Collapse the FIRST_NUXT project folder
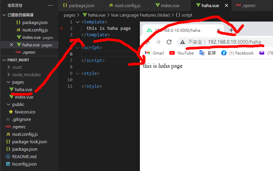The image size is (273, 171). (20, 60)
